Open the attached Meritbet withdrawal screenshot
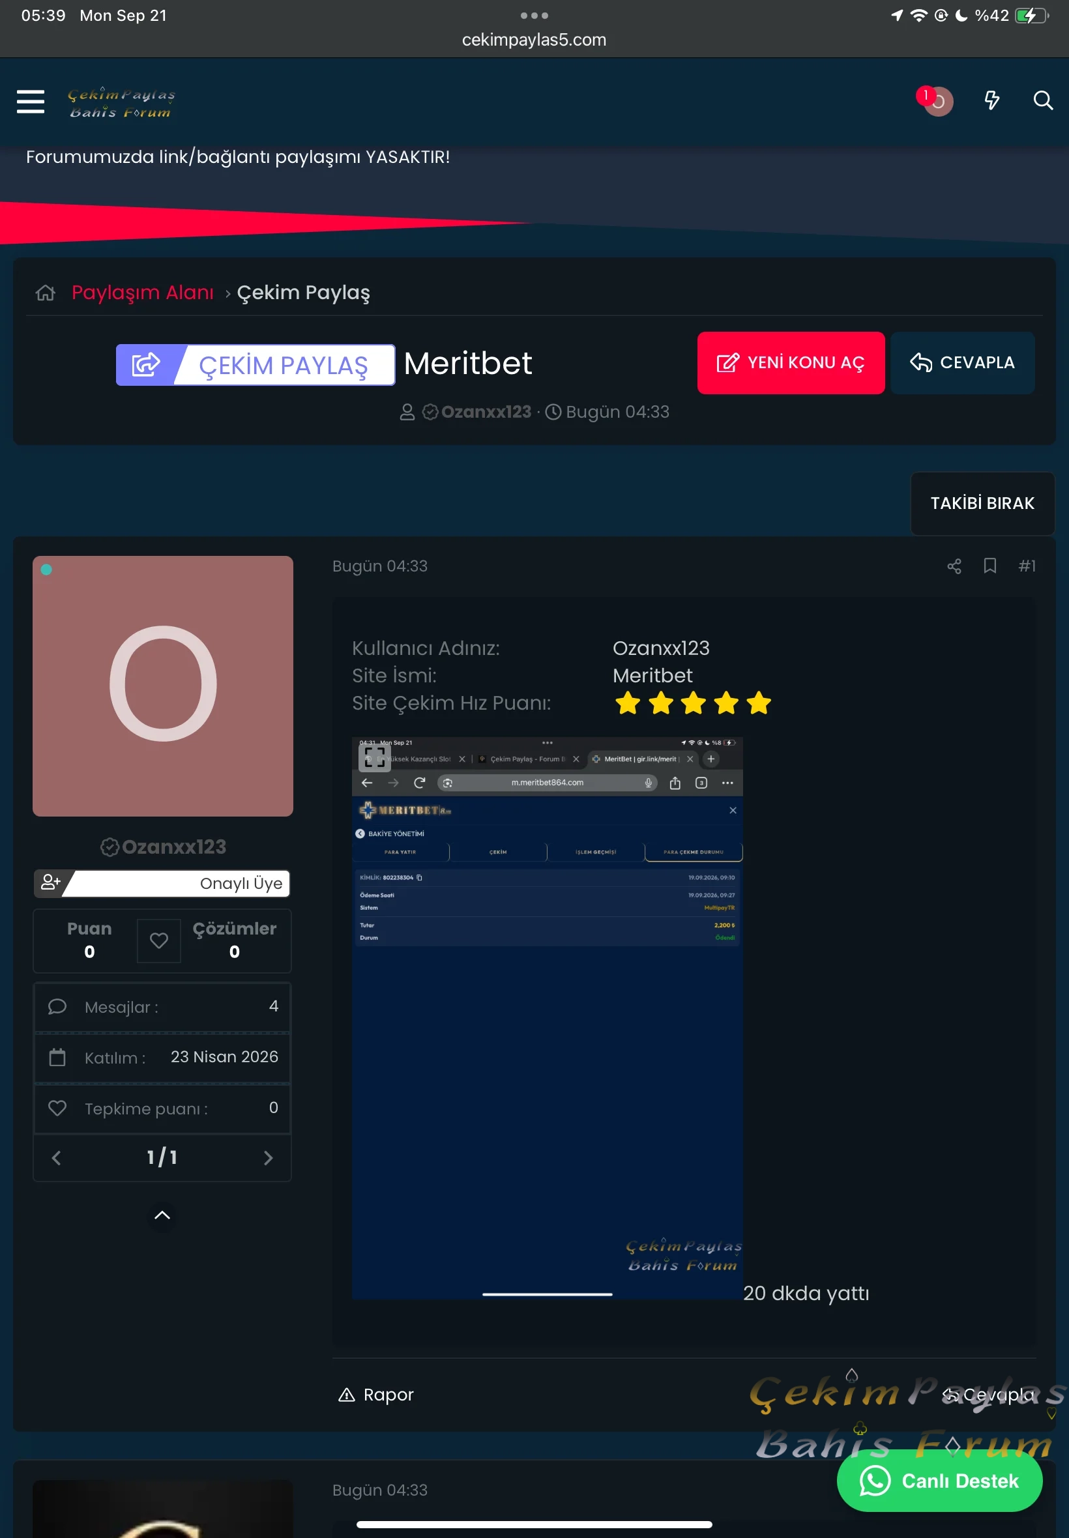The width and height of the screenshot is (1069, 1538). click(548, 1018)
